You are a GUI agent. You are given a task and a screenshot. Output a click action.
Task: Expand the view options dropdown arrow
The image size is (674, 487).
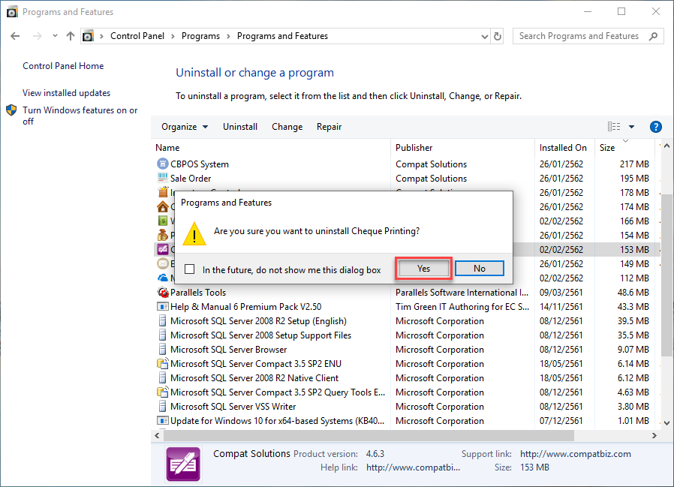(631, 127)
